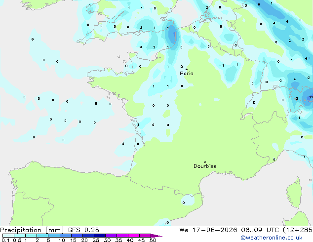Click the legend label 10
This screenshot has height=242, width=313.
pyautogui.click(x=62, y=240)
